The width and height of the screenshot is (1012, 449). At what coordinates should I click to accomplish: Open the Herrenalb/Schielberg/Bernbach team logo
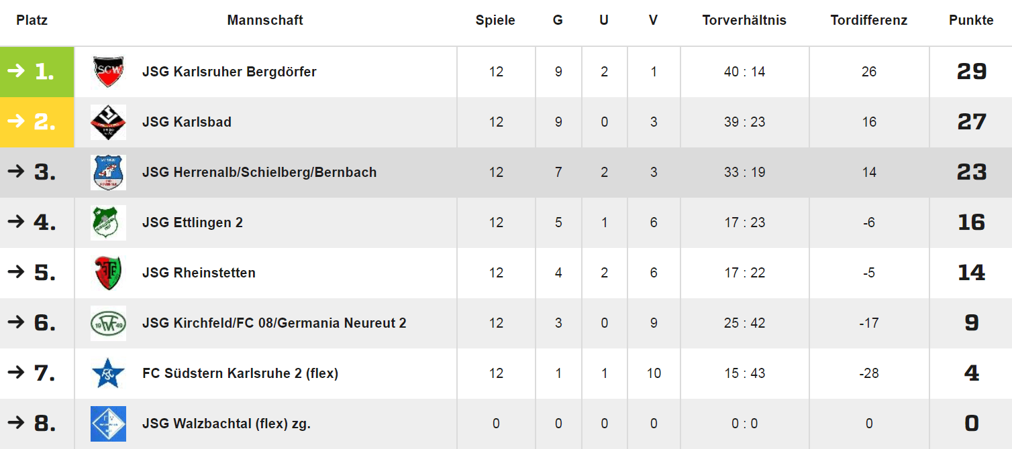pyautogui.click(x=108, y=172)
